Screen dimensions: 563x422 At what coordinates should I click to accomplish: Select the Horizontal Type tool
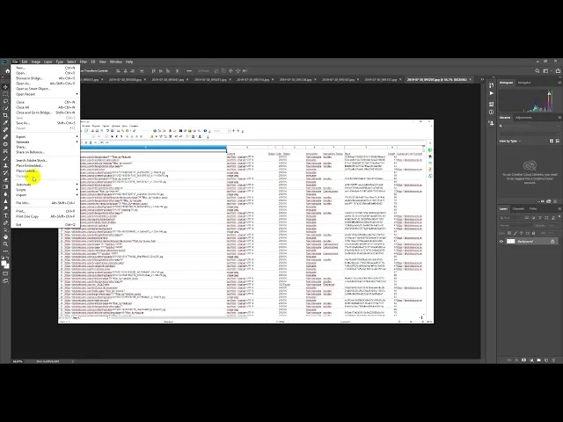5,215
